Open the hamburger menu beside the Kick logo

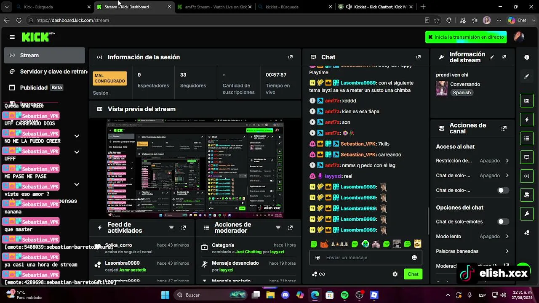[x=12, y=37]
